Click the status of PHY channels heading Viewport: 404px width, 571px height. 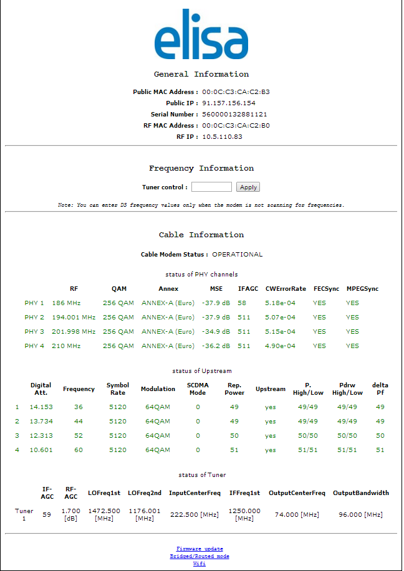(201, 274)
